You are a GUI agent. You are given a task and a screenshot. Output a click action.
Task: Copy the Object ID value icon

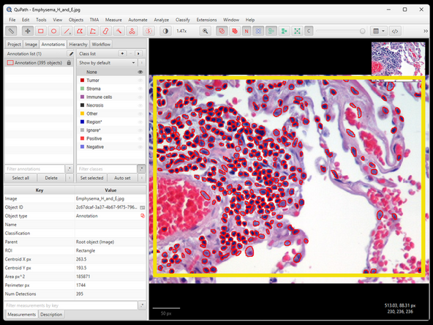pos(142,207)
